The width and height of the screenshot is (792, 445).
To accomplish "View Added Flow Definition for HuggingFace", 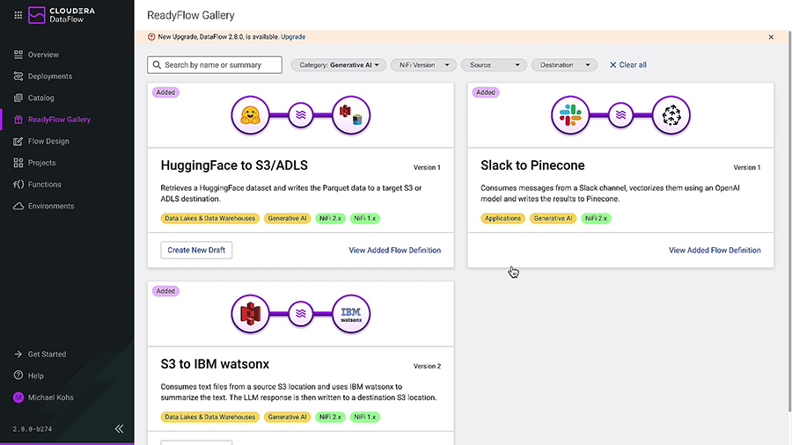I will [x=394, y=251].
